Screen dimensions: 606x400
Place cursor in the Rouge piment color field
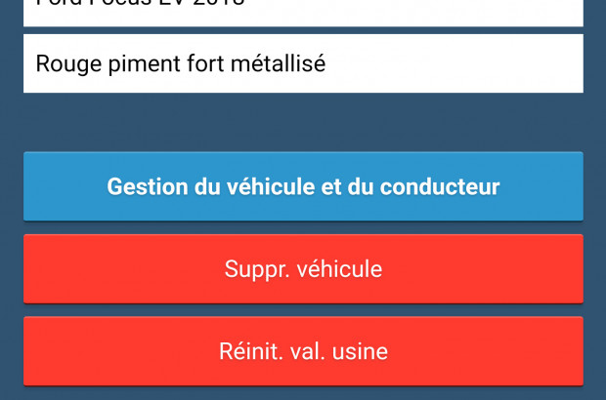point(303,64)
